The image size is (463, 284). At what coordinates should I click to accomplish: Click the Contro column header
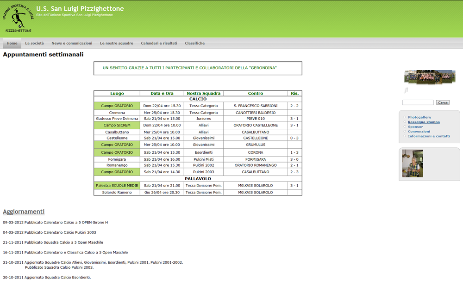tap(256, 93)
